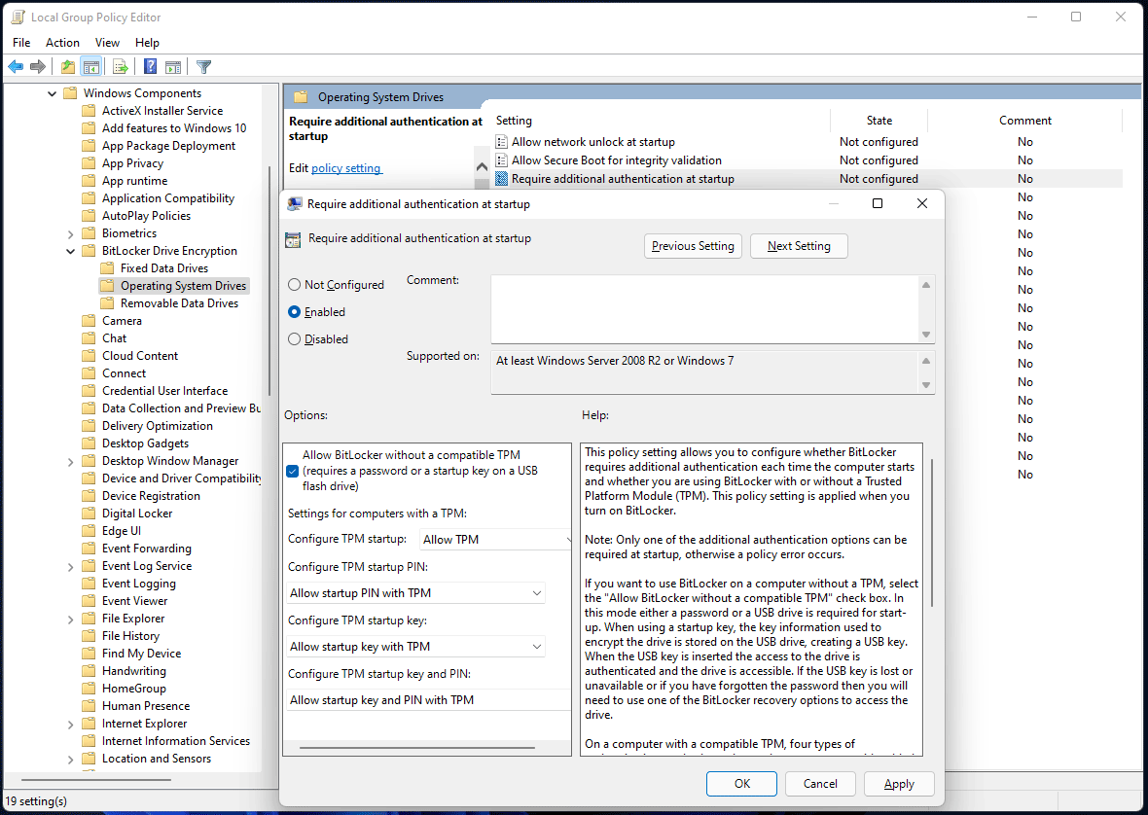Select the Find My Device tree item
Viewport: 1148px width, 815px height.
(141, 654)
